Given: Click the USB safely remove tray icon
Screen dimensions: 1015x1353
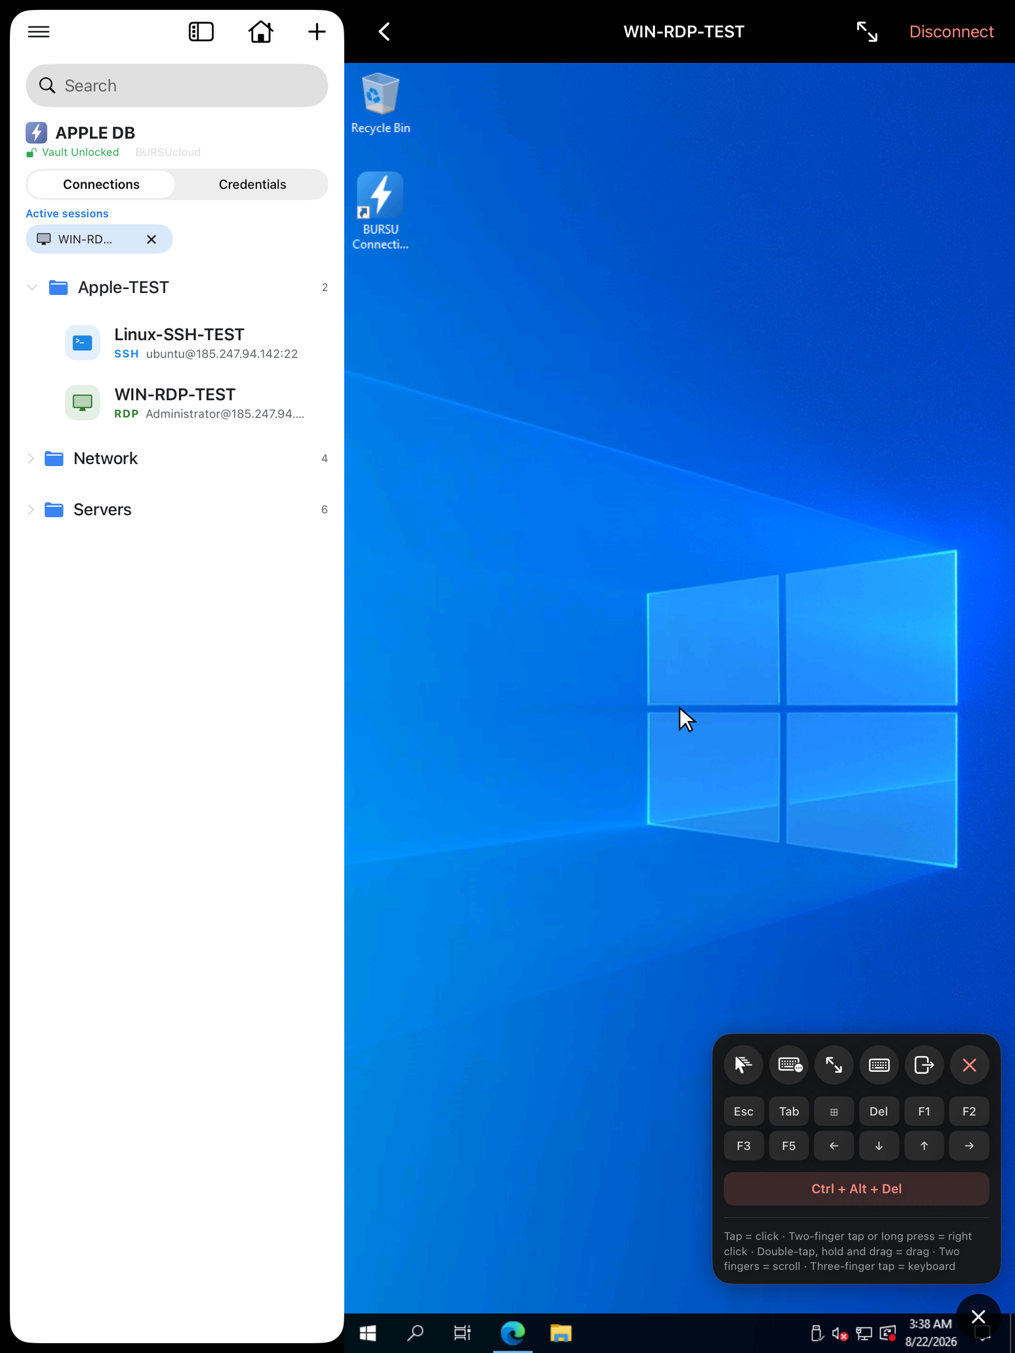Looking at the screenshot, I should click(816, 1333).
